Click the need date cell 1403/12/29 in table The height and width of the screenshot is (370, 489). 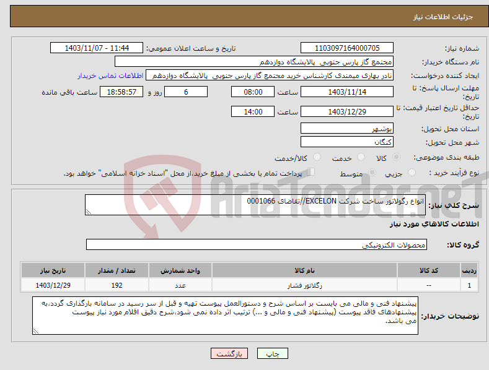tap(53, 285)
